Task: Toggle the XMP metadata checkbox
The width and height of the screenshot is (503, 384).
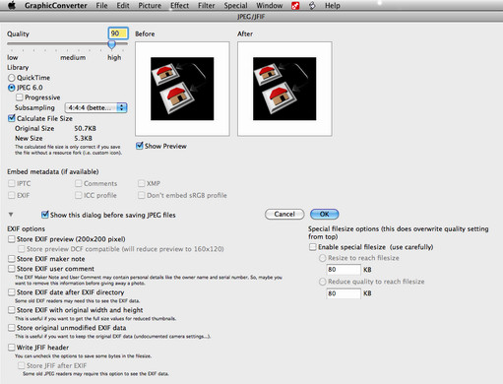Action: tap(142, 183)
